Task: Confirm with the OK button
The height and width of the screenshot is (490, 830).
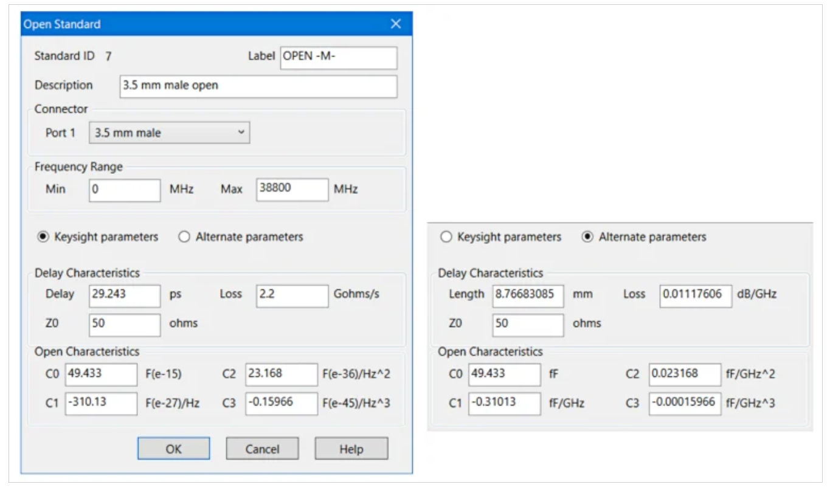Action: point(173,449)
